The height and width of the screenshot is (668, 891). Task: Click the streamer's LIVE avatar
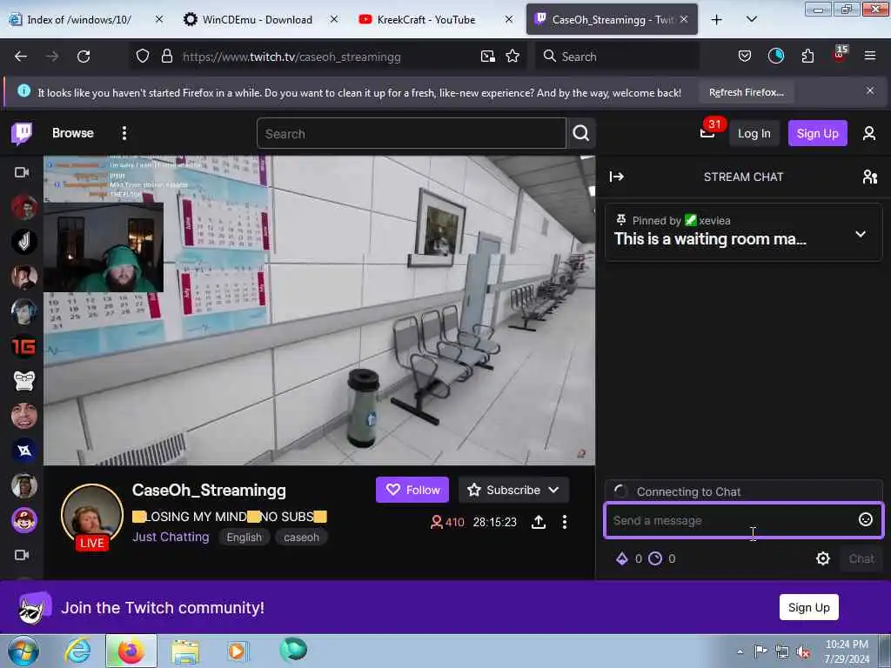tap(92, 516)
